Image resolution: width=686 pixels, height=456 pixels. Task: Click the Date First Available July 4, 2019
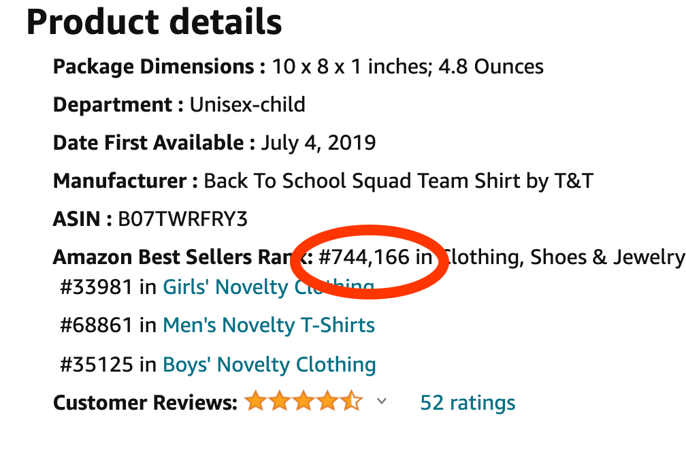318,143
